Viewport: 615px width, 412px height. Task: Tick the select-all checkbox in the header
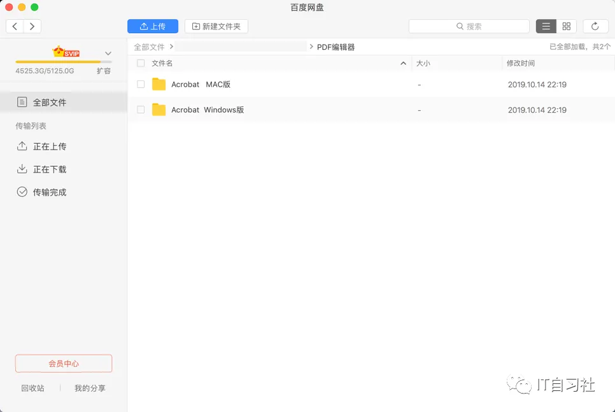pos(141,63)
